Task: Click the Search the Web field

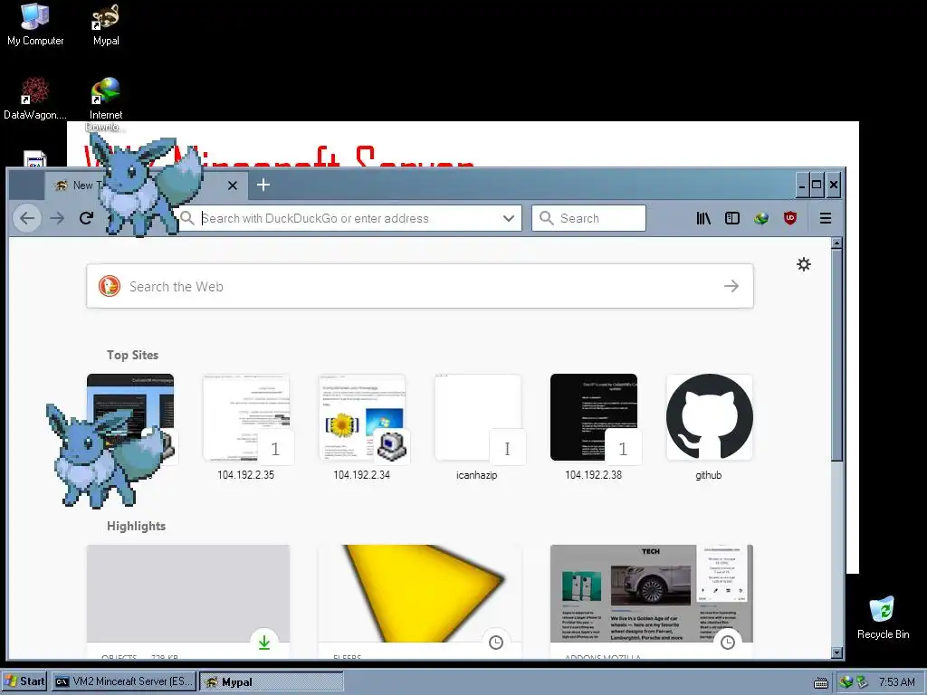Action: tap(420, 286)
